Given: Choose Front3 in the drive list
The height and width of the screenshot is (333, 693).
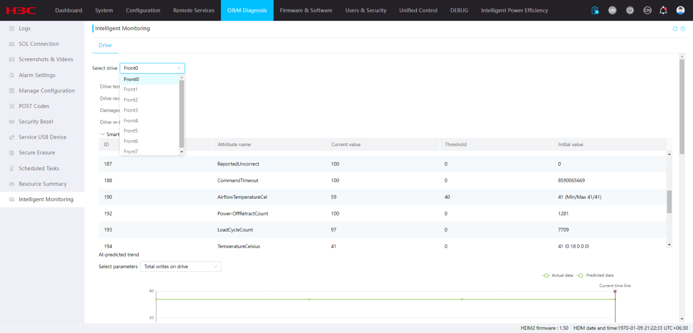Looking at the screenshot, I should (x=149, y=110).
